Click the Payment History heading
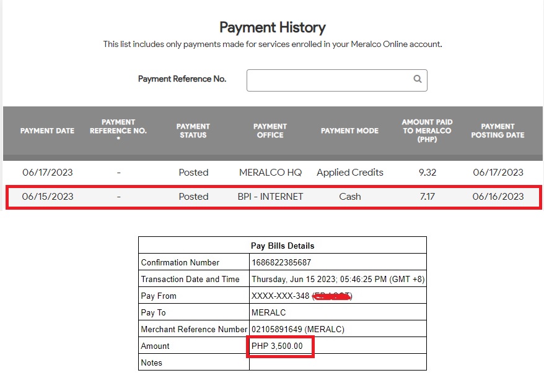Screen dimensions: 544x373 tap(273, 28)
